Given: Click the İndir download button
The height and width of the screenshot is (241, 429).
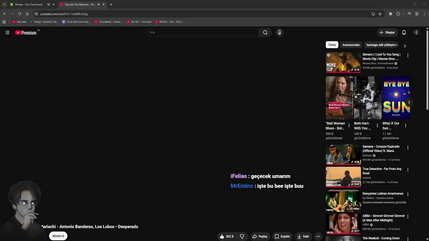Looking at the screenshot, I should point(303,236).
